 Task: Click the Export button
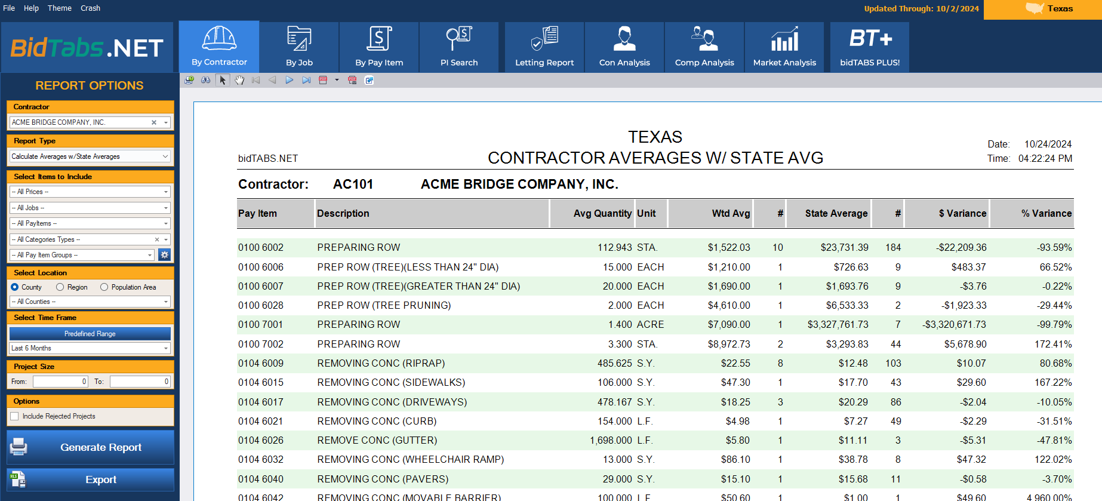pos(90,480)
